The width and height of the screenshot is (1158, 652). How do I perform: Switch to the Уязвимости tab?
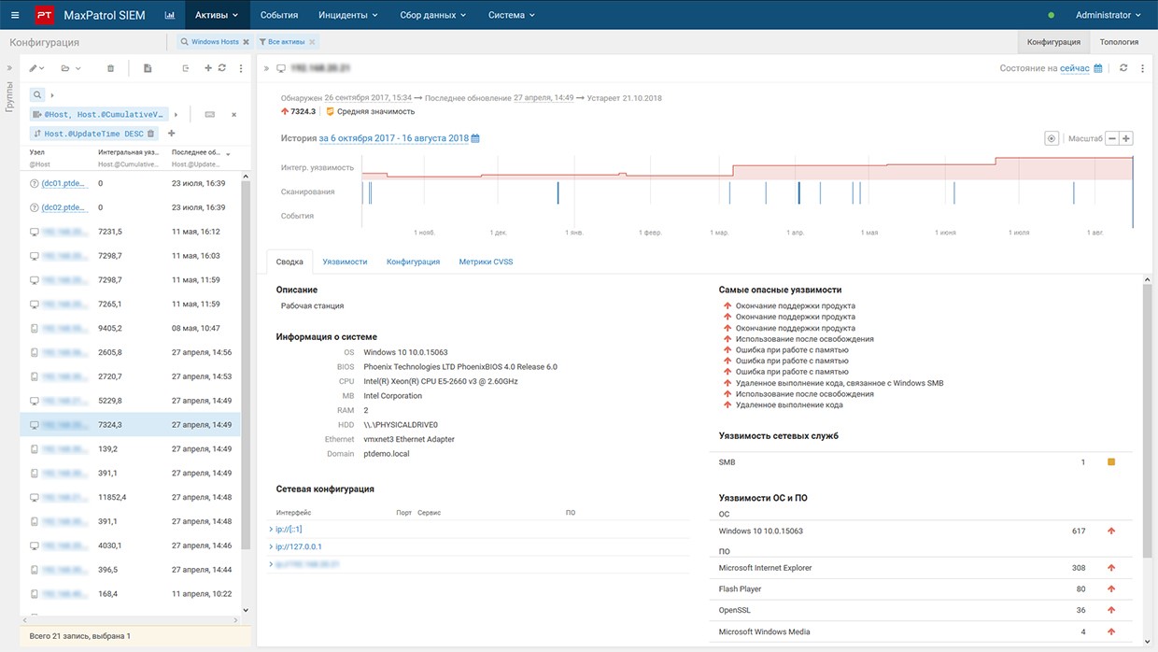(345, 262)
